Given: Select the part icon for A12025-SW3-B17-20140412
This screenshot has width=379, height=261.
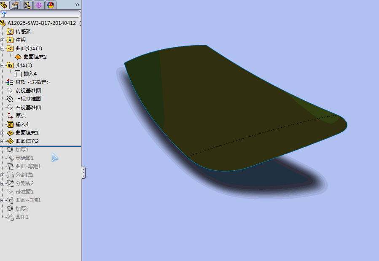Looking at the screenshot, I should (x=3, y=23).
